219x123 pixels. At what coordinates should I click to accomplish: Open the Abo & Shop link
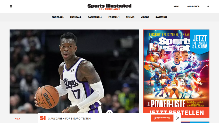tap(193, 6)
